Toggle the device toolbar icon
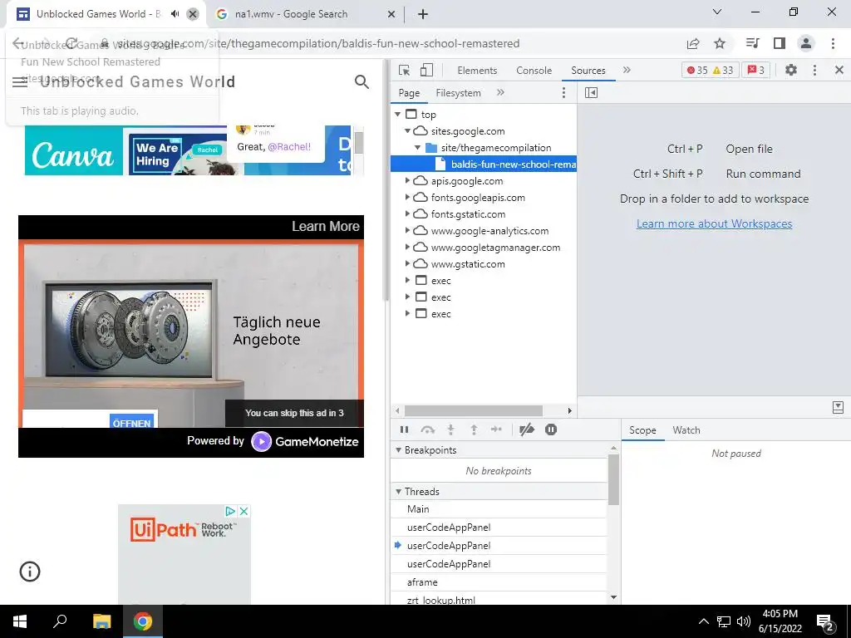Image resolution: width=851 pixels, height=638 pixels. coord(426,70)
